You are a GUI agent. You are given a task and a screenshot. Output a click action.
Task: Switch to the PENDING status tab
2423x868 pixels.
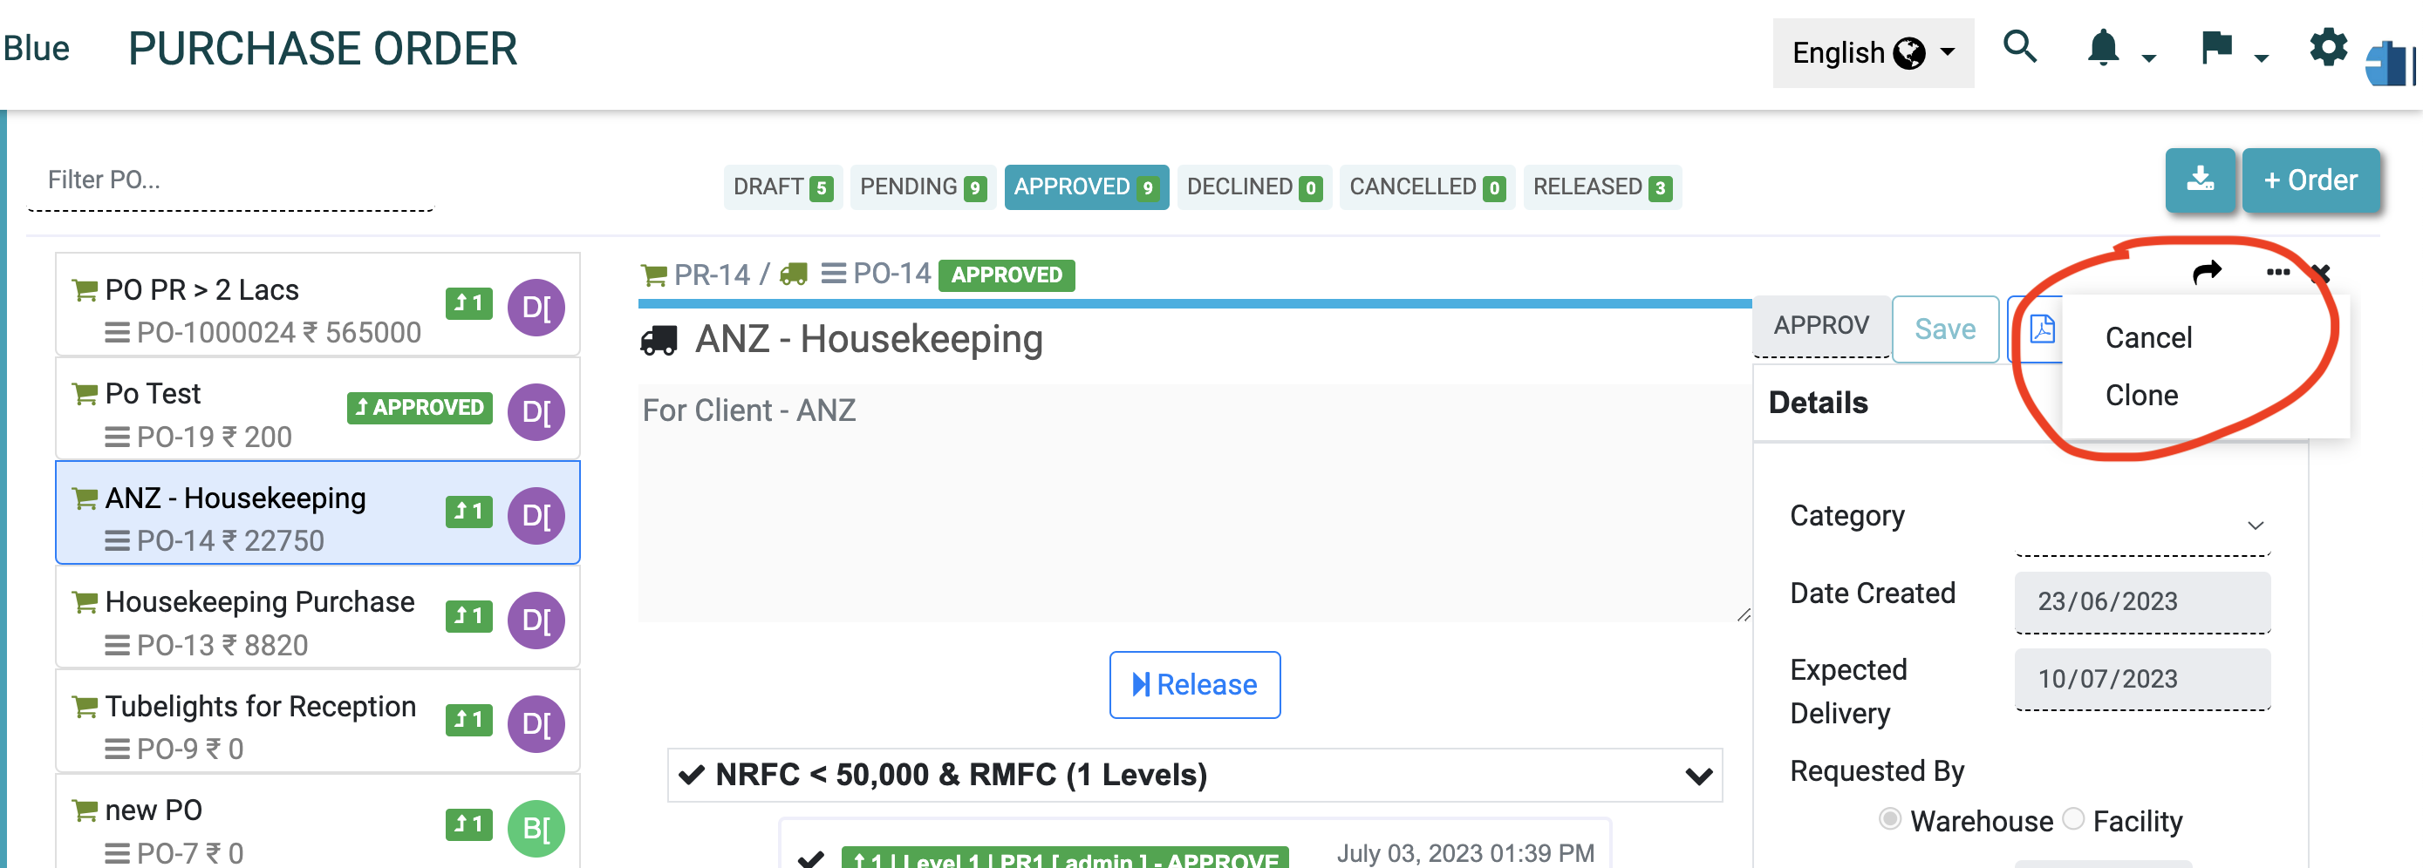(922, 187)
